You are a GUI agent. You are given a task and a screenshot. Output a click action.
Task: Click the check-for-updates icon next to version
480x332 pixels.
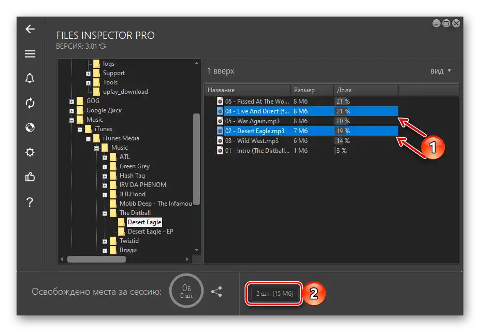point(103,46)
